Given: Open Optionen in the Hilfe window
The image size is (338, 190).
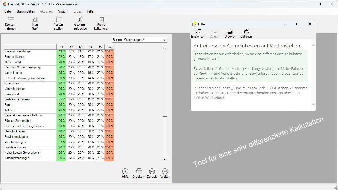Looking at the screenshot, I should pos(246,32).
